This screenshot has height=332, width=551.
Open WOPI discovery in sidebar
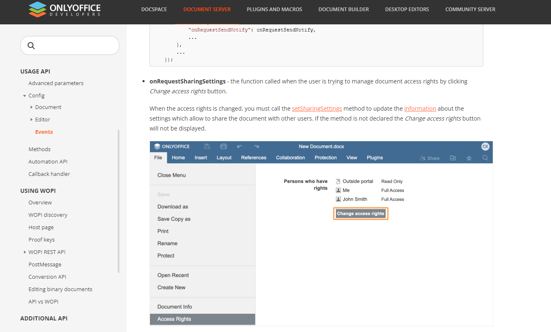48,215
